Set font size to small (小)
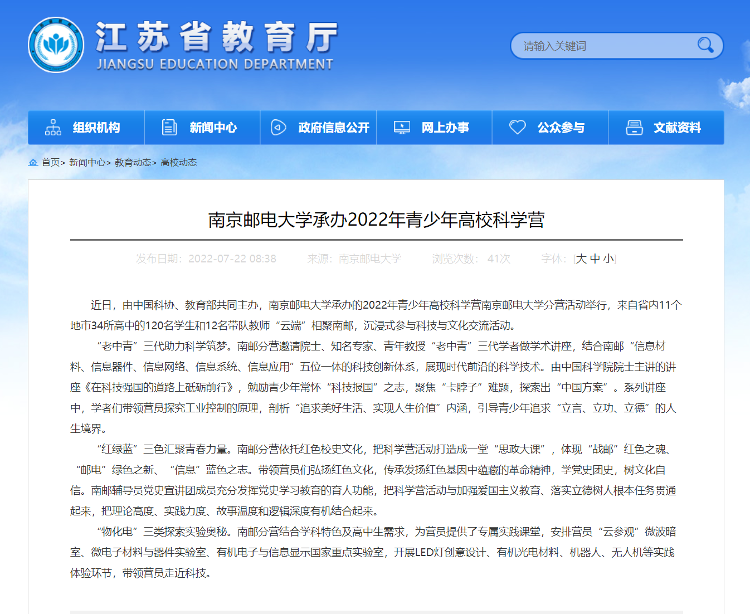Viewport: 750px width, 614px height. 608,259
